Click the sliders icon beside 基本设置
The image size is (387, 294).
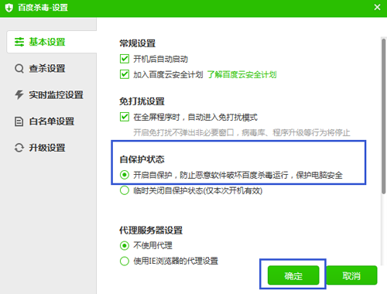pos(19,42)
